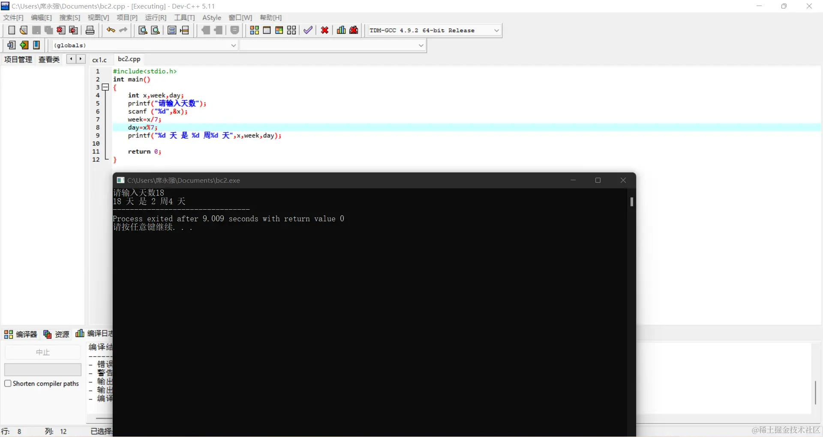The width and height of the screenshot is (823, 437).
Task: Click the Insert icon with green arrow
Action: click(24, 45)
